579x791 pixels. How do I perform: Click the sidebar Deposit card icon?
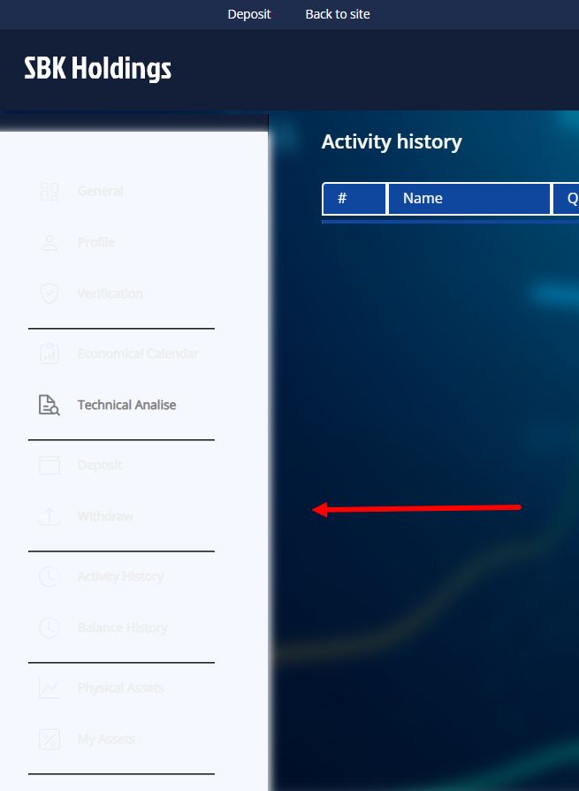click(x=50, y=465)
